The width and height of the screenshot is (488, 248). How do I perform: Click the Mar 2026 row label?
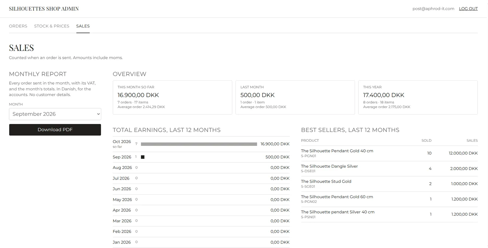point(122,221)
